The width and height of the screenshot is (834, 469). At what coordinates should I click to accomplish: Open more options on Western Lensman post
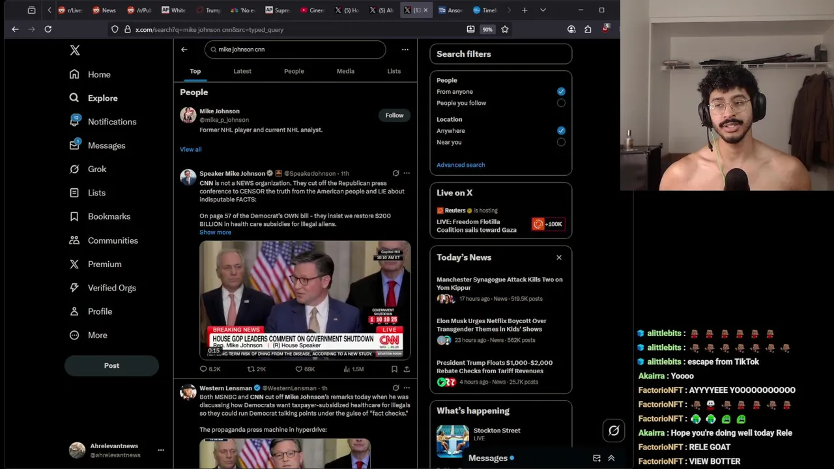coord(407,388)
